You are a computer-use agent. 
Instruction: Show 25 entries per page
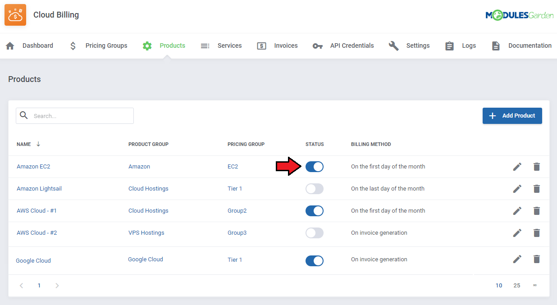tap(516, 286)
